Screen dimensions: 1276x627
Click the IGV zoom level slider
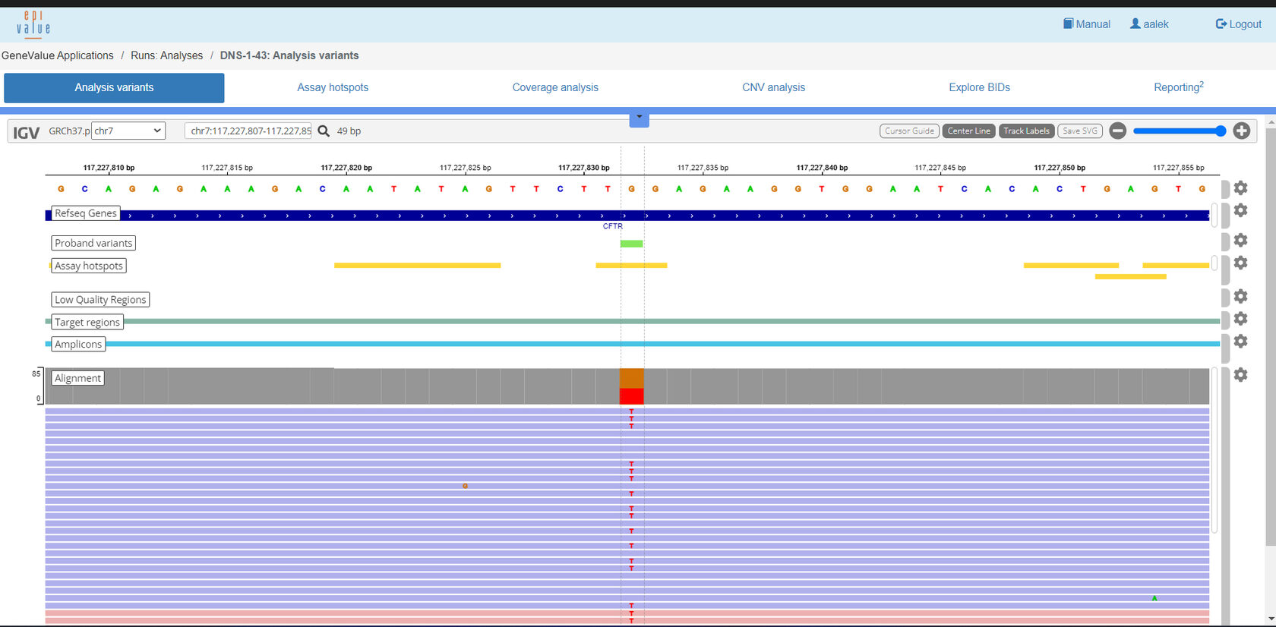click(1179, 131)
